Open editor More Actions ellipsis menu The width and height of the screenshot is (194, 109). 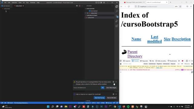82,6
